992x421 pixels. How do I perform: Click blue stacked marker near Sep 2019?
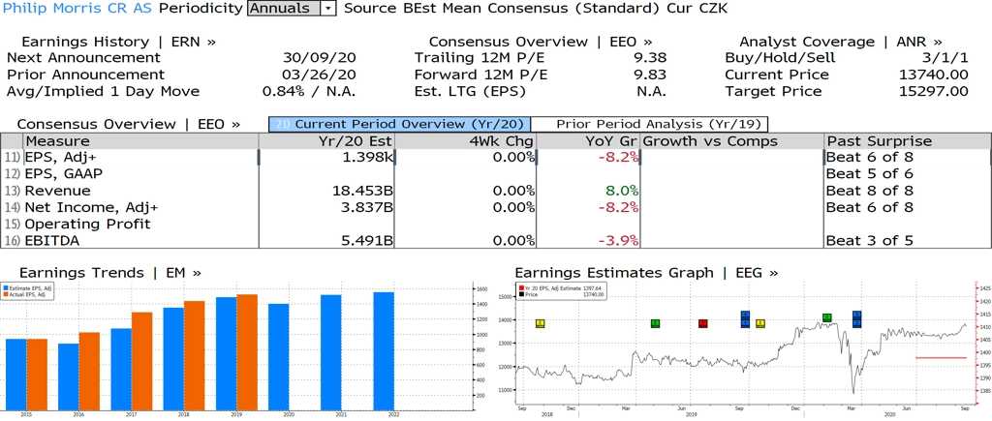[x=745, y=319]
